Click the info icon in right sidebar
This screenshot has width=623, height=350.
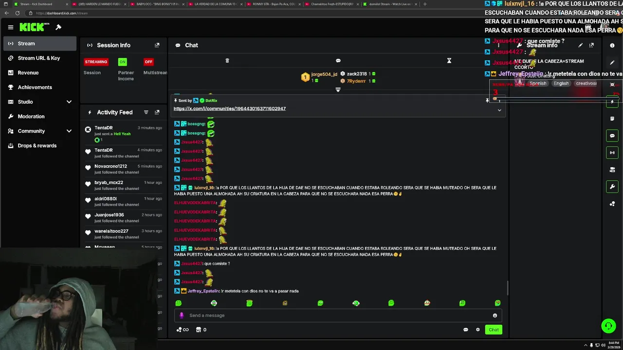point(612,45)
